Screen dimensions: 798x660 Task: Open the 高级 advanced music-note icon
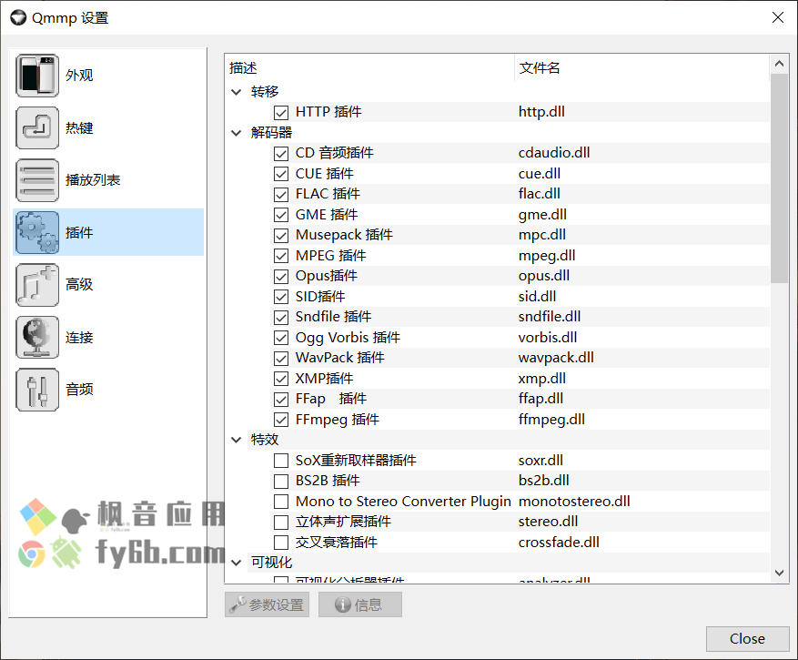click(x=37, y=285)
